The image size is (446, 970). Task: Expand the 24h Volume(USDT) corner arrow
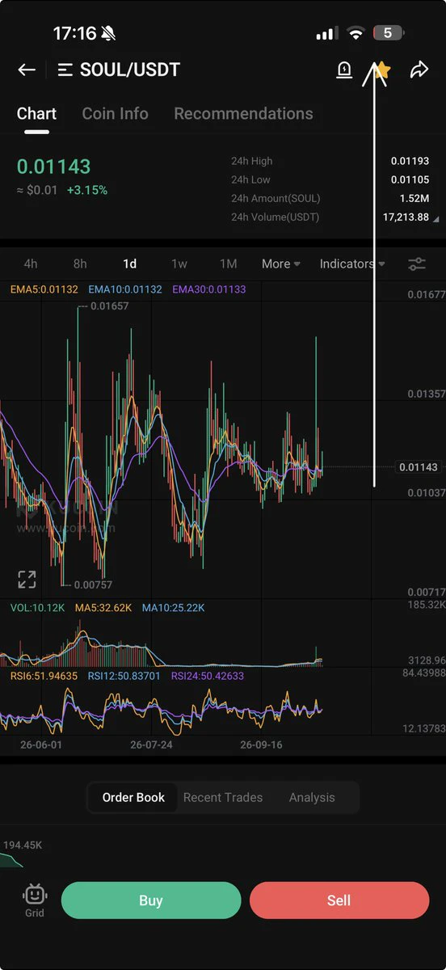(x=436, y=219)
